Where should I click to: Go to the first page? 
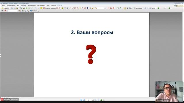[x=81, y=100]
